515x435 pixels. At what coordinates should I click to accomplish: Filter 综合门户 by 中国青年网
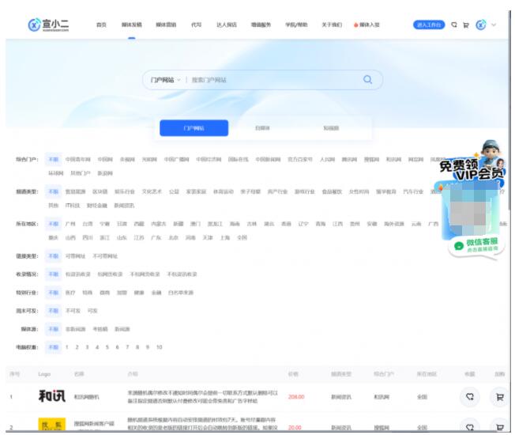click(78, 160)
